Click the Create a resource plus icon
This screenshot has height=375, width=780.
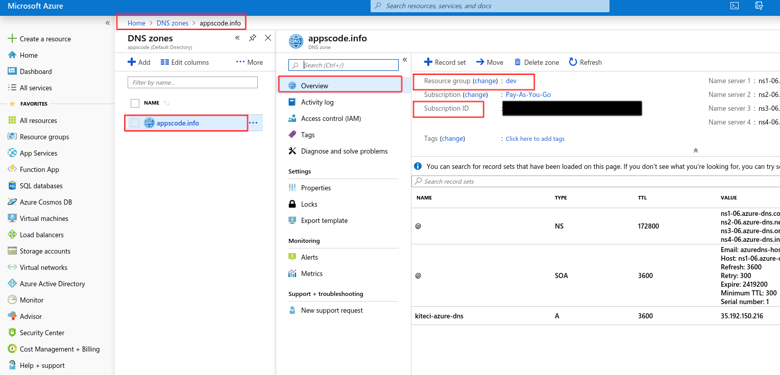click(12, 39)
